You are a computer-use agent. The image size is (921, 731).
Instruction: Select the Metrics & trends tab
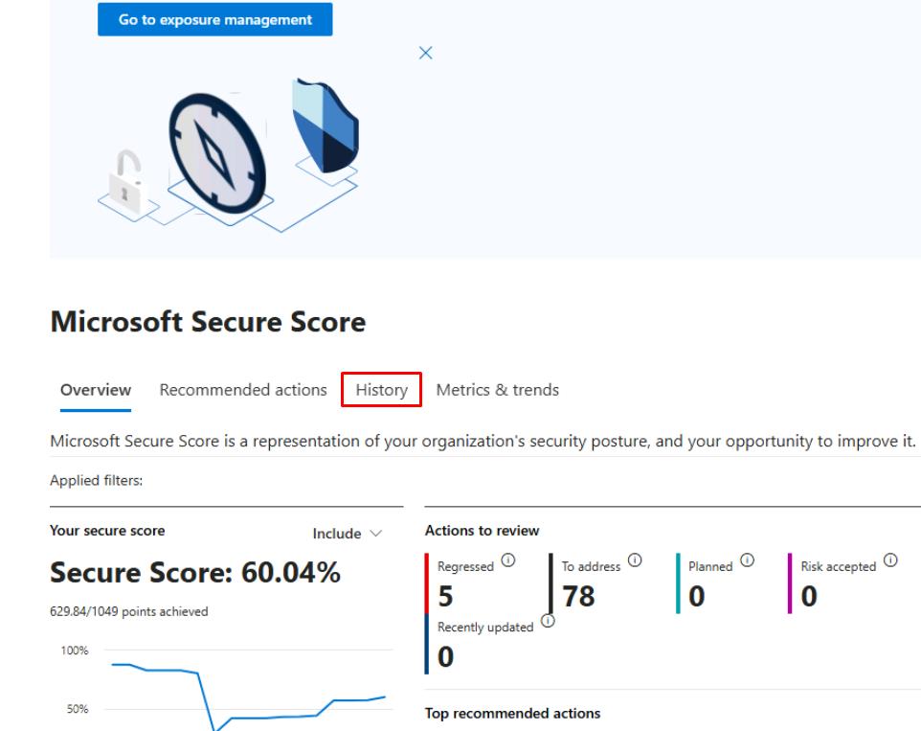coord(497,390)
